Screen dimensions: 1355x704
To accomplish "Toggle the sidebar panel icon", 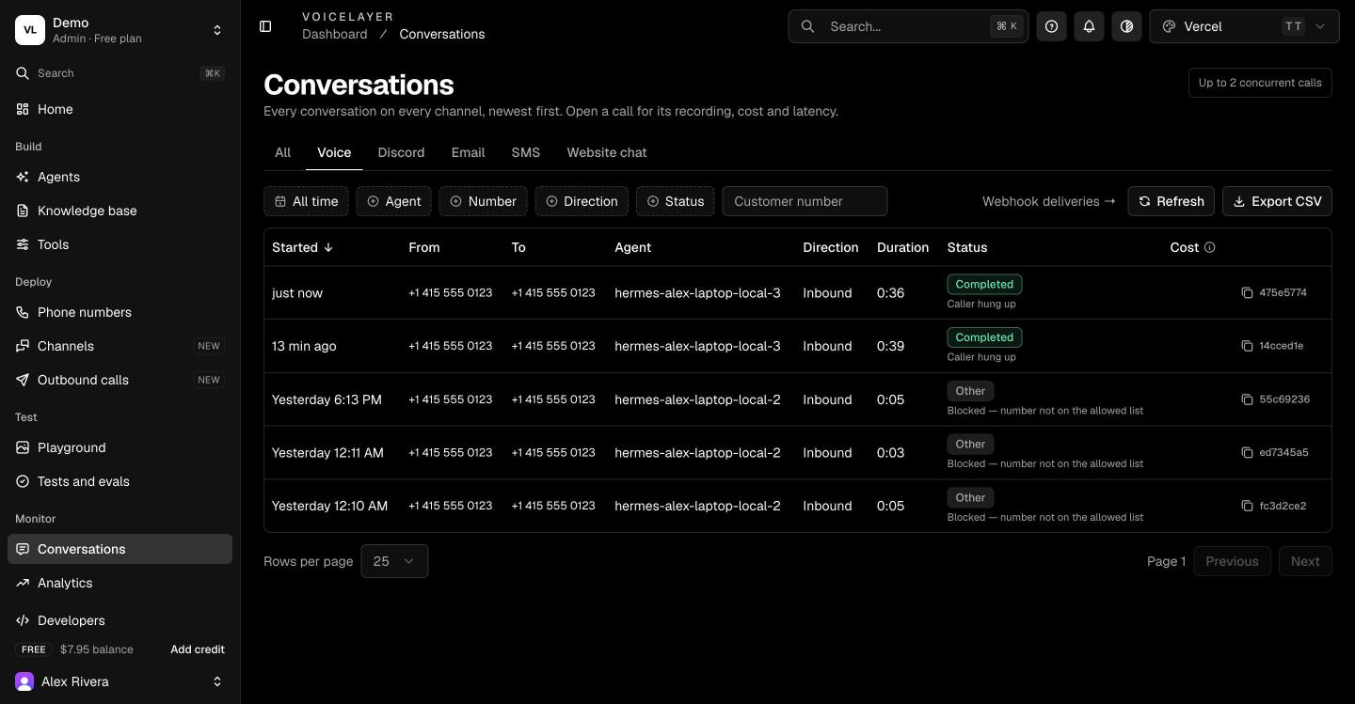I will coord(265,26).
